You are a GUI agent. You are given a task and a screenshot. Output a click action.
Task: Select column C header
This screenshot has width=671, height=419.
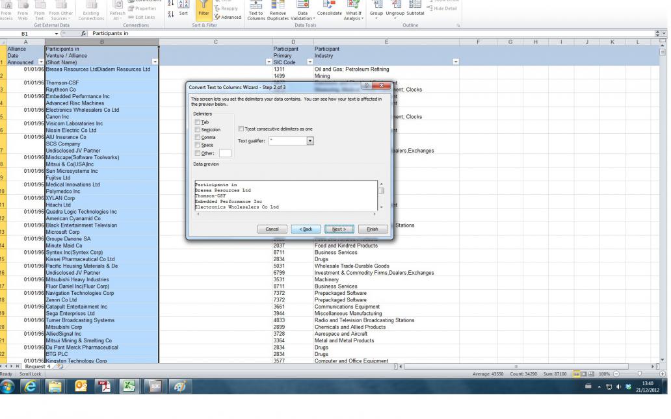pos(216,42)
